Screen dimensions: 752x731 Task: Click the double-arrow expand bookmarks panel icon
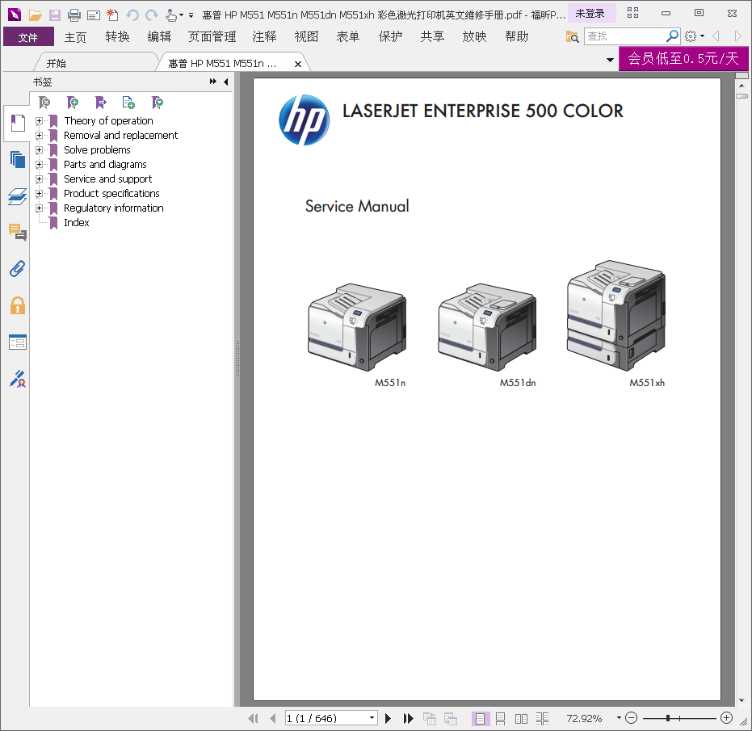(213, 82)
